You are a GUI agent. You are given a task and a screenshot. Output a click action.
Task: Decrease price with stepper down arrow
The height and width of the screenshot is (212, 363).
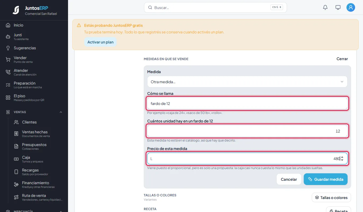click(x=342, y=160)
